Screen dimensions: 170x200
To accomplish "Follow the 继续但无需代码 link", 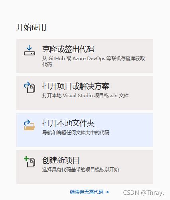I will pos(87,192).
